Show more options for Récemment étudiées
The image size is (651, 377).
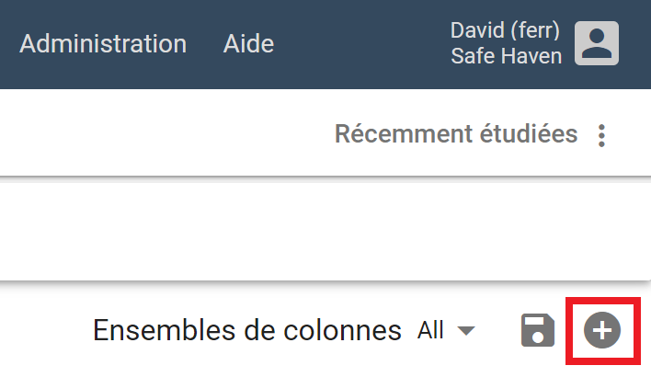click(x=602, y=136)
